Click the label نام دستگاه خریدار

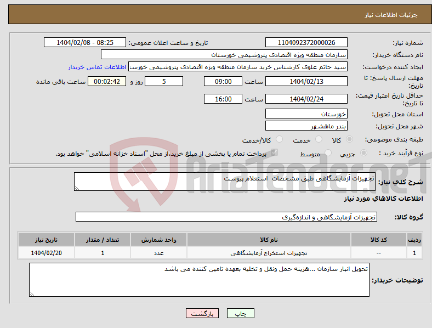click(398, 55)
